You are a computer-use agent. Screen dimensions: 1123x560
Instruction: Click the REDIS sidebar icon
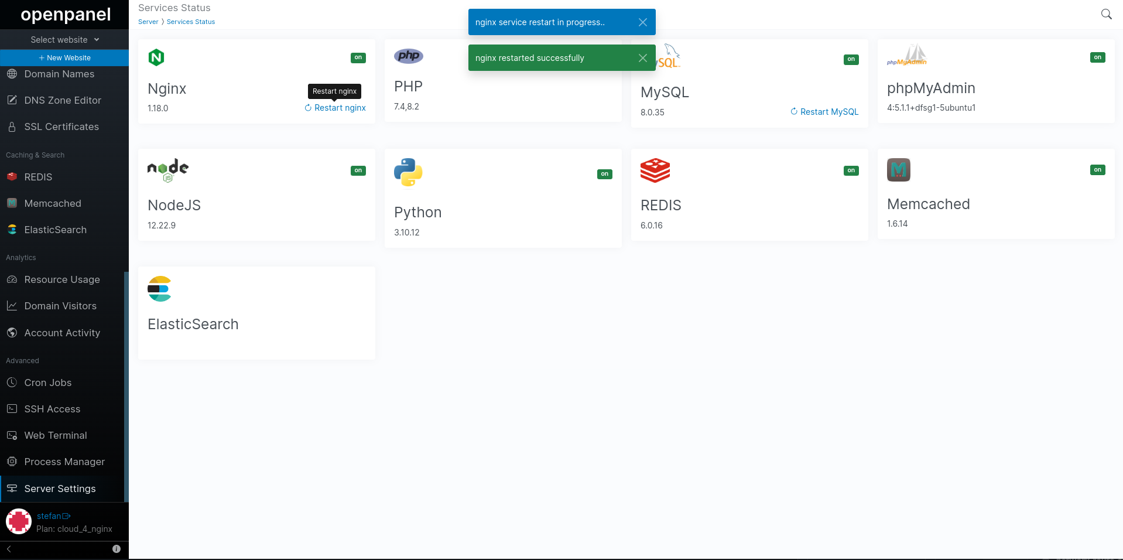tap(12, 176)
